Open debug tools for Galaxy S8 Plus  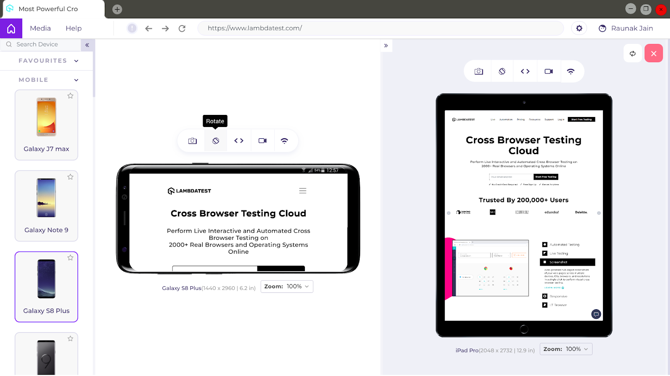coord(239,141)
